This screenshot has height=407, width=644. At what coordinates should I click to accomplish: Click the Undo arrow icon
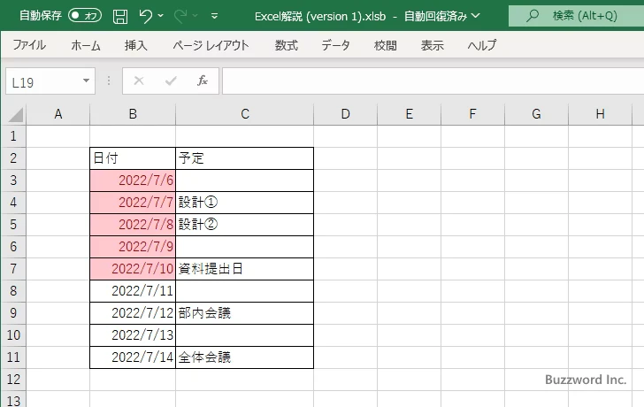[145, 16]
